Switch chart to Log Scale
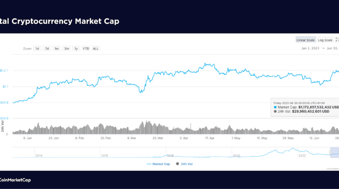339x189 pixels. coord(325,40)
